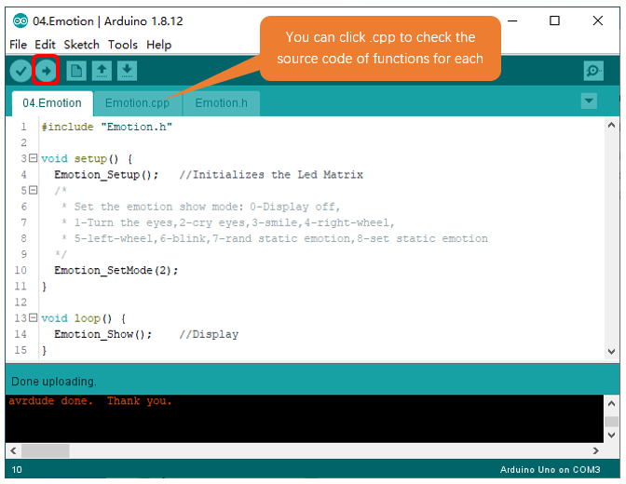Image resolution: width=626 pixels, height=484 pixels.
Task: Open the Help menu
Action: pos(158,45)
